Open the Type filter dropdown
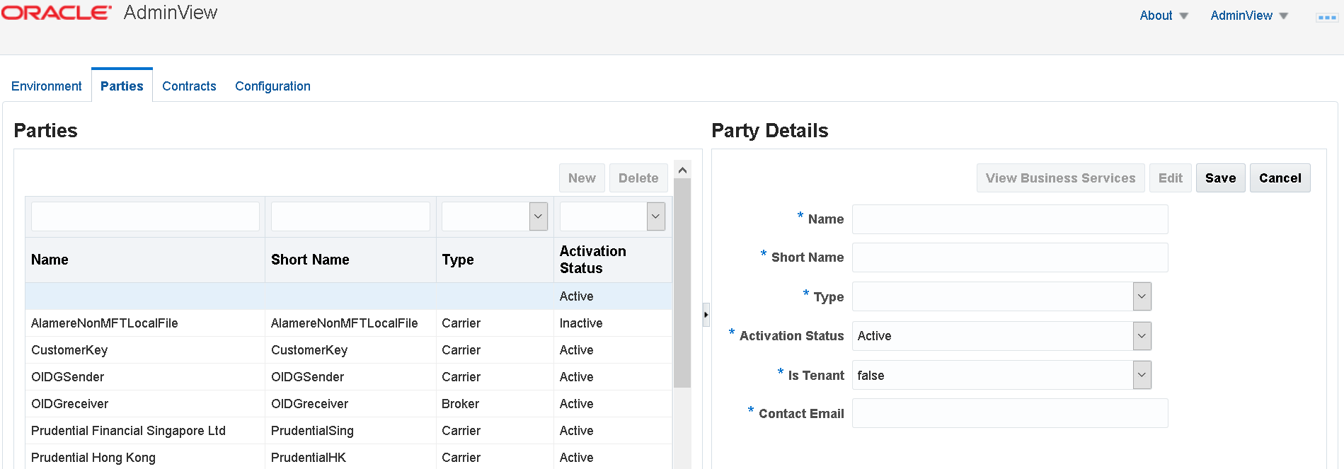 (538, 216)
